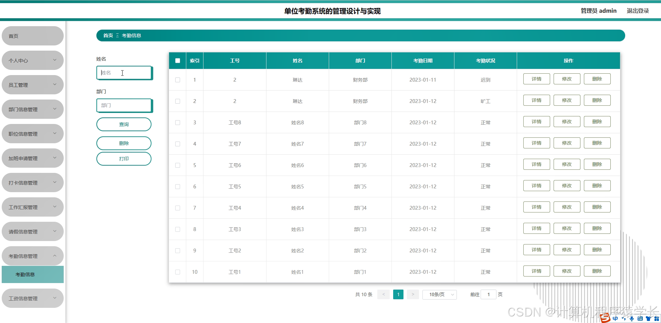Click the 打印 print button
The width and height of the screenshot is (661, 323).
[124, 159]
